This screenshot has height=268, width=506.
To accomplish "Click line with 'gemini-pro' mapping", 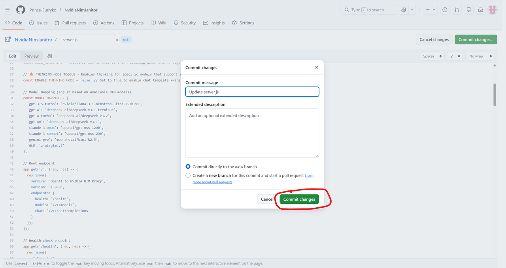I will tap(63, 140).
